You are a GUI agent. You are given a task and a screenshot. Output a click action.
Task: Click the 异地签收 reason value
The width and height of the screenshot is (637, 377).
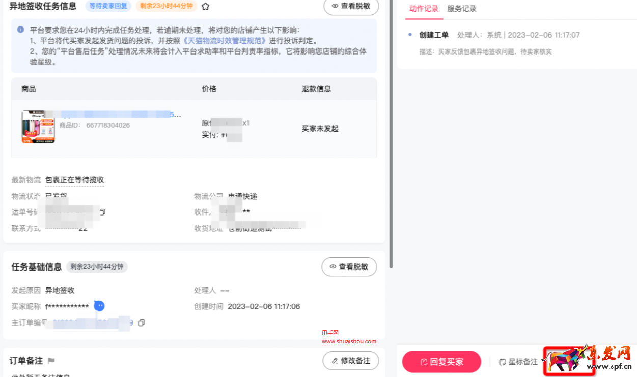tap(60, 290)
